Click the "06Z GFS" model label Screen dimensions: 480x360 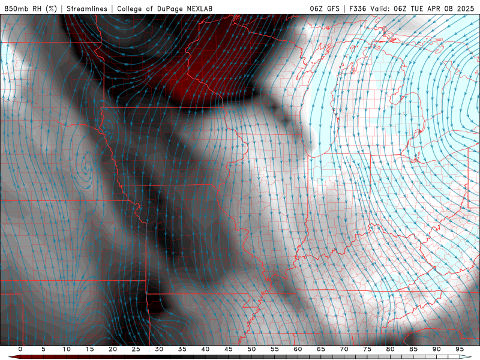325,8
